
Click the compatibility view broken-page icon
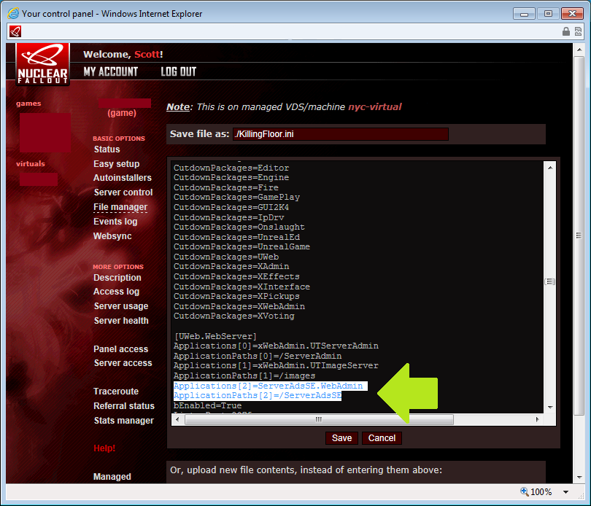(x=579, y=31)
